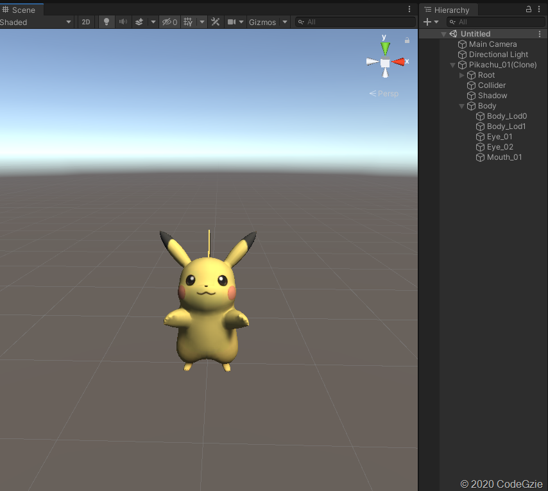The width and height of the screenshot is (548, 491).
Task: Open scene camera dropdown arrow
Action: point(241,22)
